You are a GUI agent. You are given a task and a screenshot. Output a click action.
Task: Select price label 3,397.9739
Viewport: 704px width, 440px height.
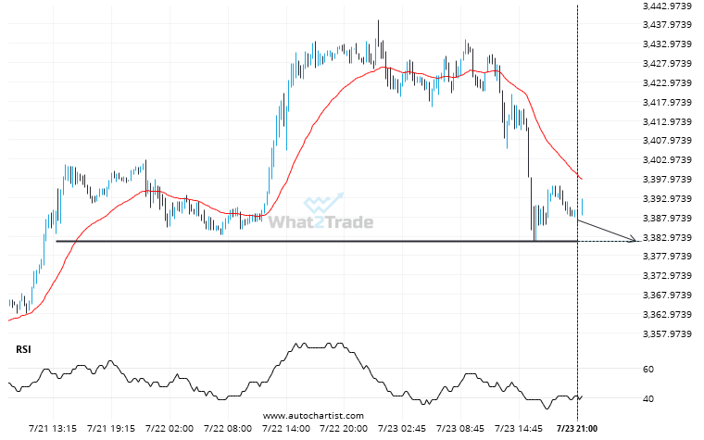pyautogui.click(x=667, y=179)
